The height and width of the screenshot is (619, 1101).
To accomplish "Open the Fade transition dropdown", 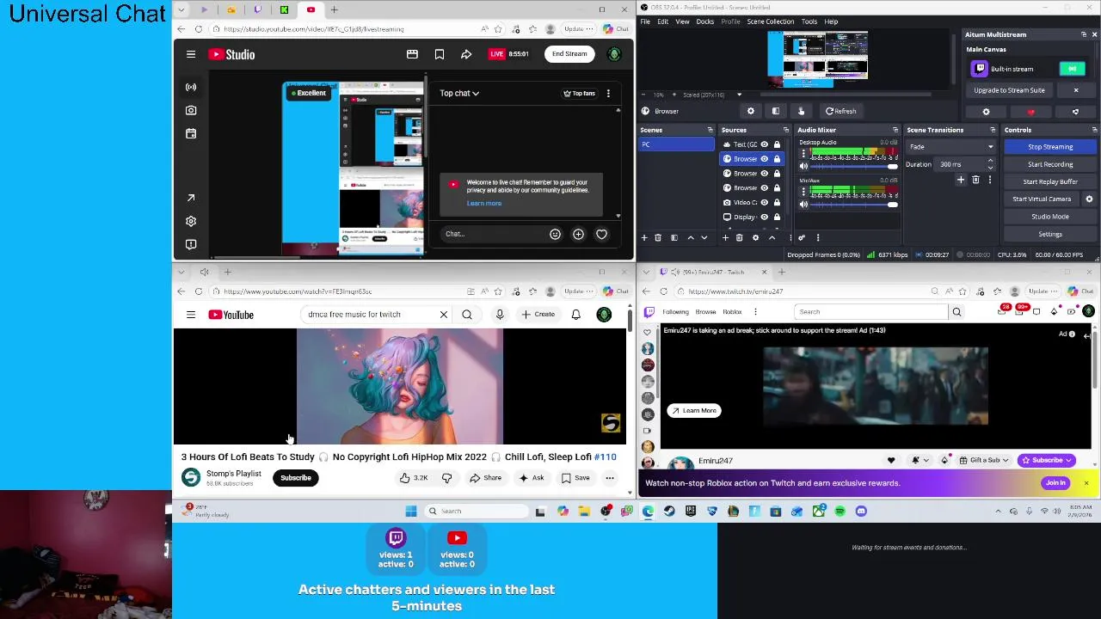I will pyautogui.click(x=951, y=147).
